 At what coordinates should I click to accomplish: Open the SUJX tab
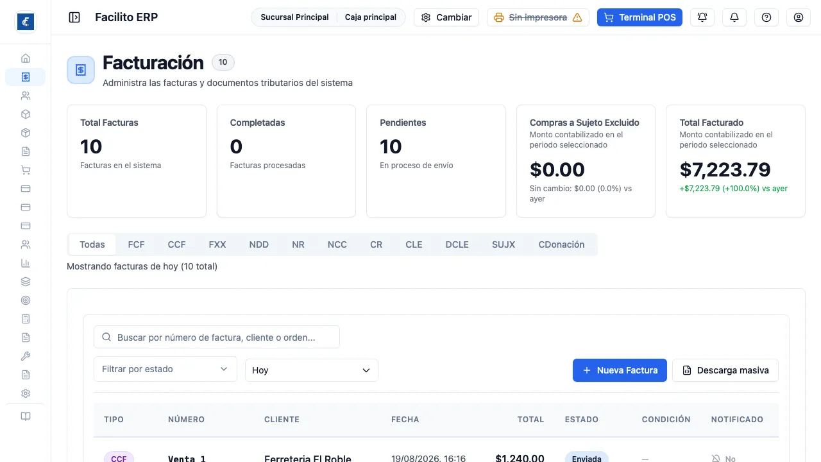coord(504,244)
